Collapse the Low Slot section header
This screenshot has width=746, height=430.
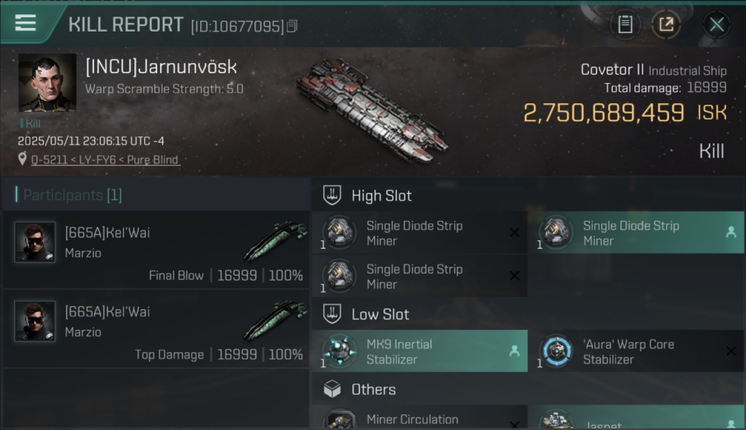tap(528, 314)
